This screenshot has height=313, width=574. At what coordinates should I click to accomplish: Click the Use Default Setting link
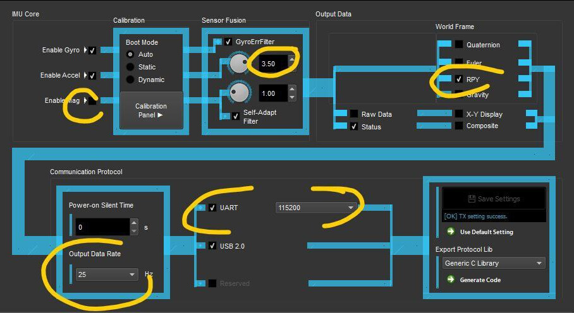tap(486, 232)
